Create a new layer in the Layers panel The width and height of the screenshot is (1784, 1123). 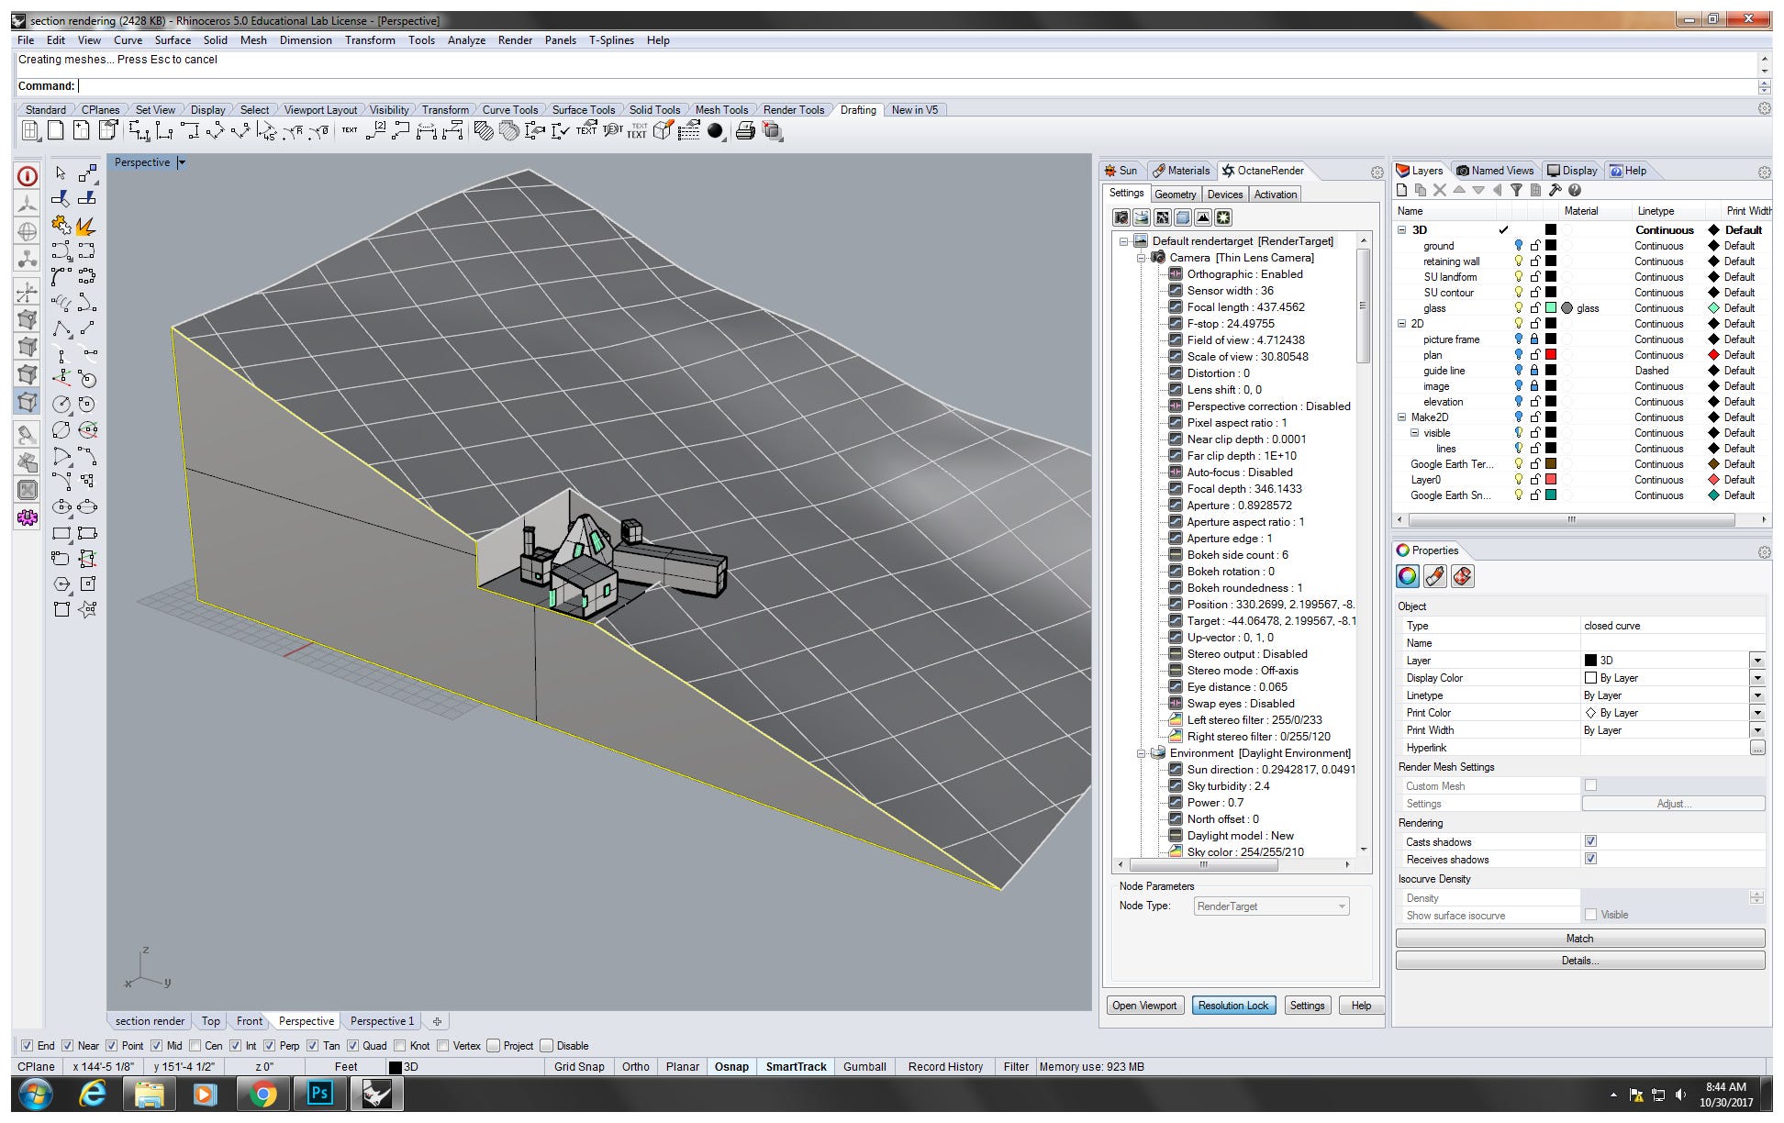[1402, 191]
